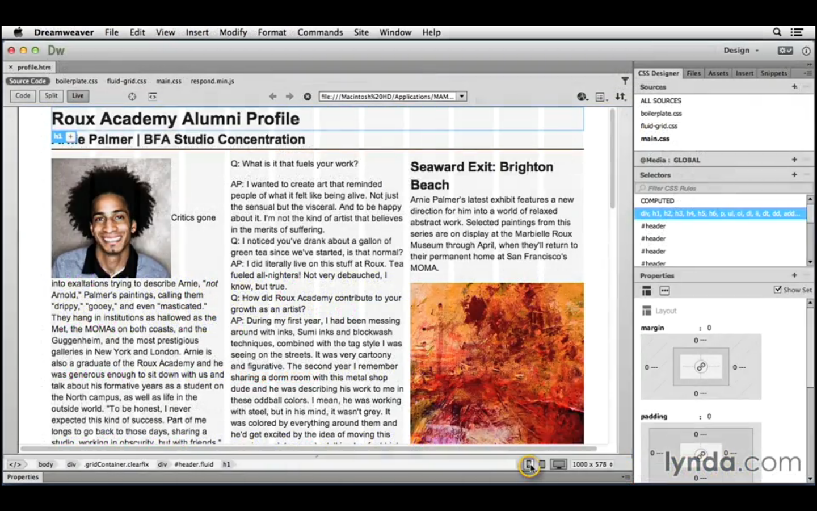Switch to Split view
This screenshot has width=817, height=511.
pos(51,96)
